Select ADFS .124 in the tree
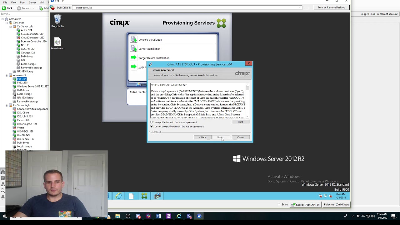The image size is (400, 225). [x=26, y=30]
